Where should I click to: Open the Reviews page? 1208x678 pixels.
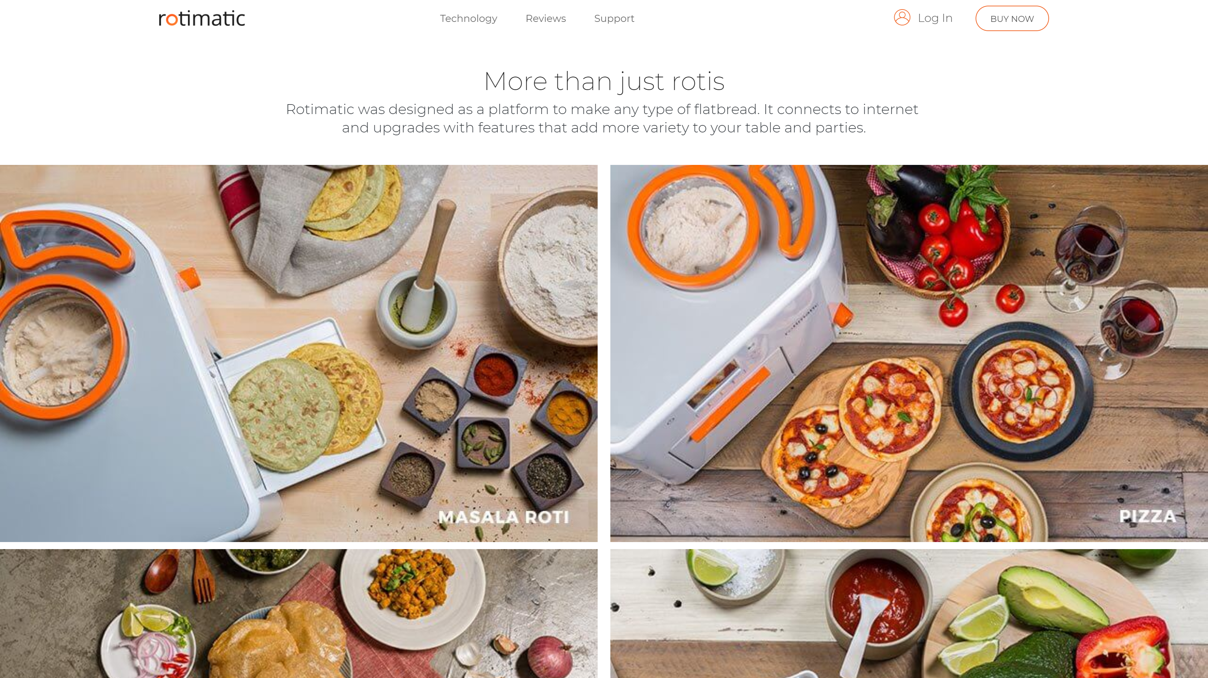point(545,18)
